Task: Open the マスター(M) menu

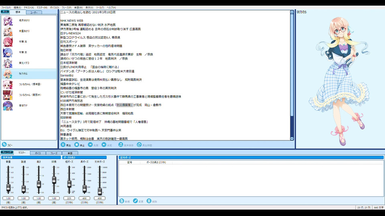Action: 42,8
